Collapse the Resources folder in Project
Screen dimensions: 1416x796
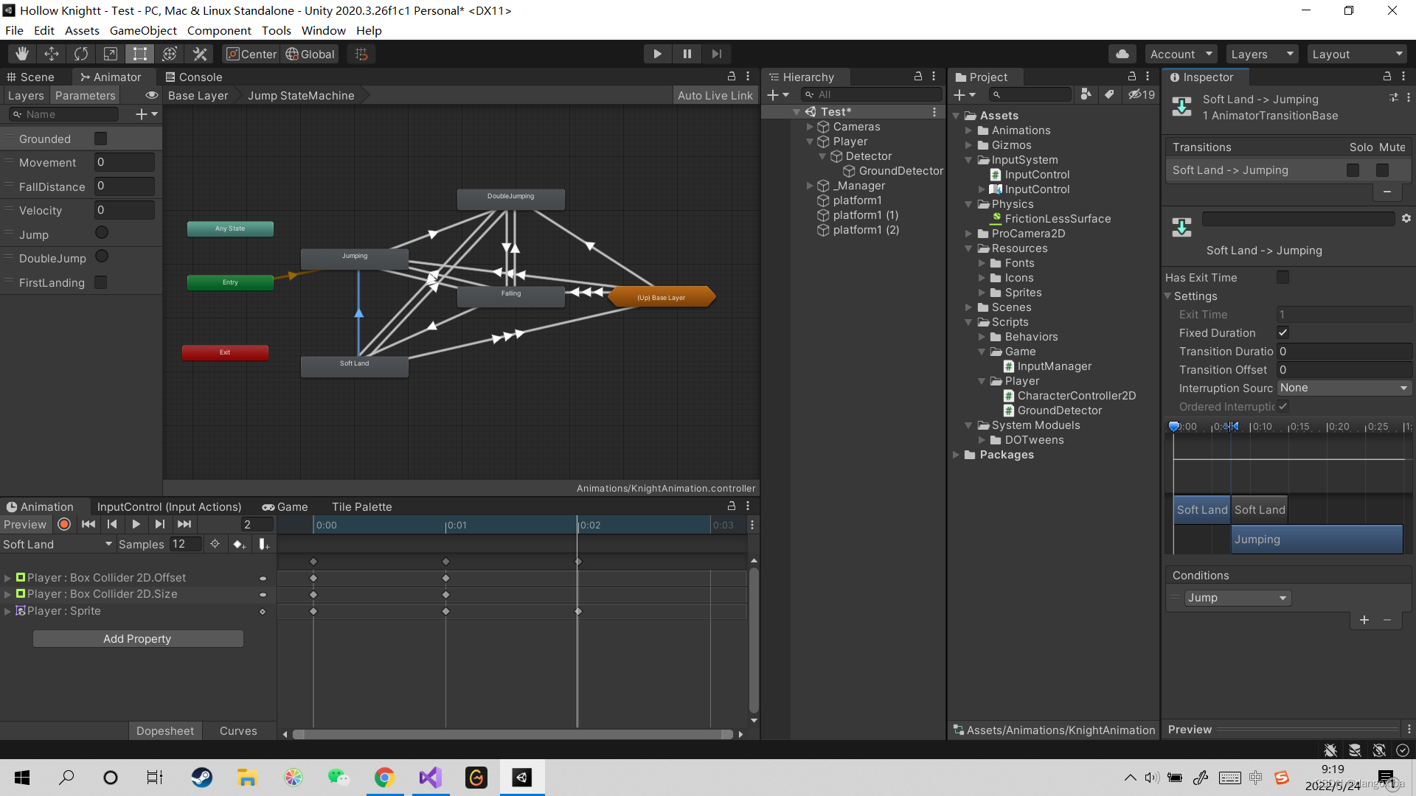[x=969, y=248]
